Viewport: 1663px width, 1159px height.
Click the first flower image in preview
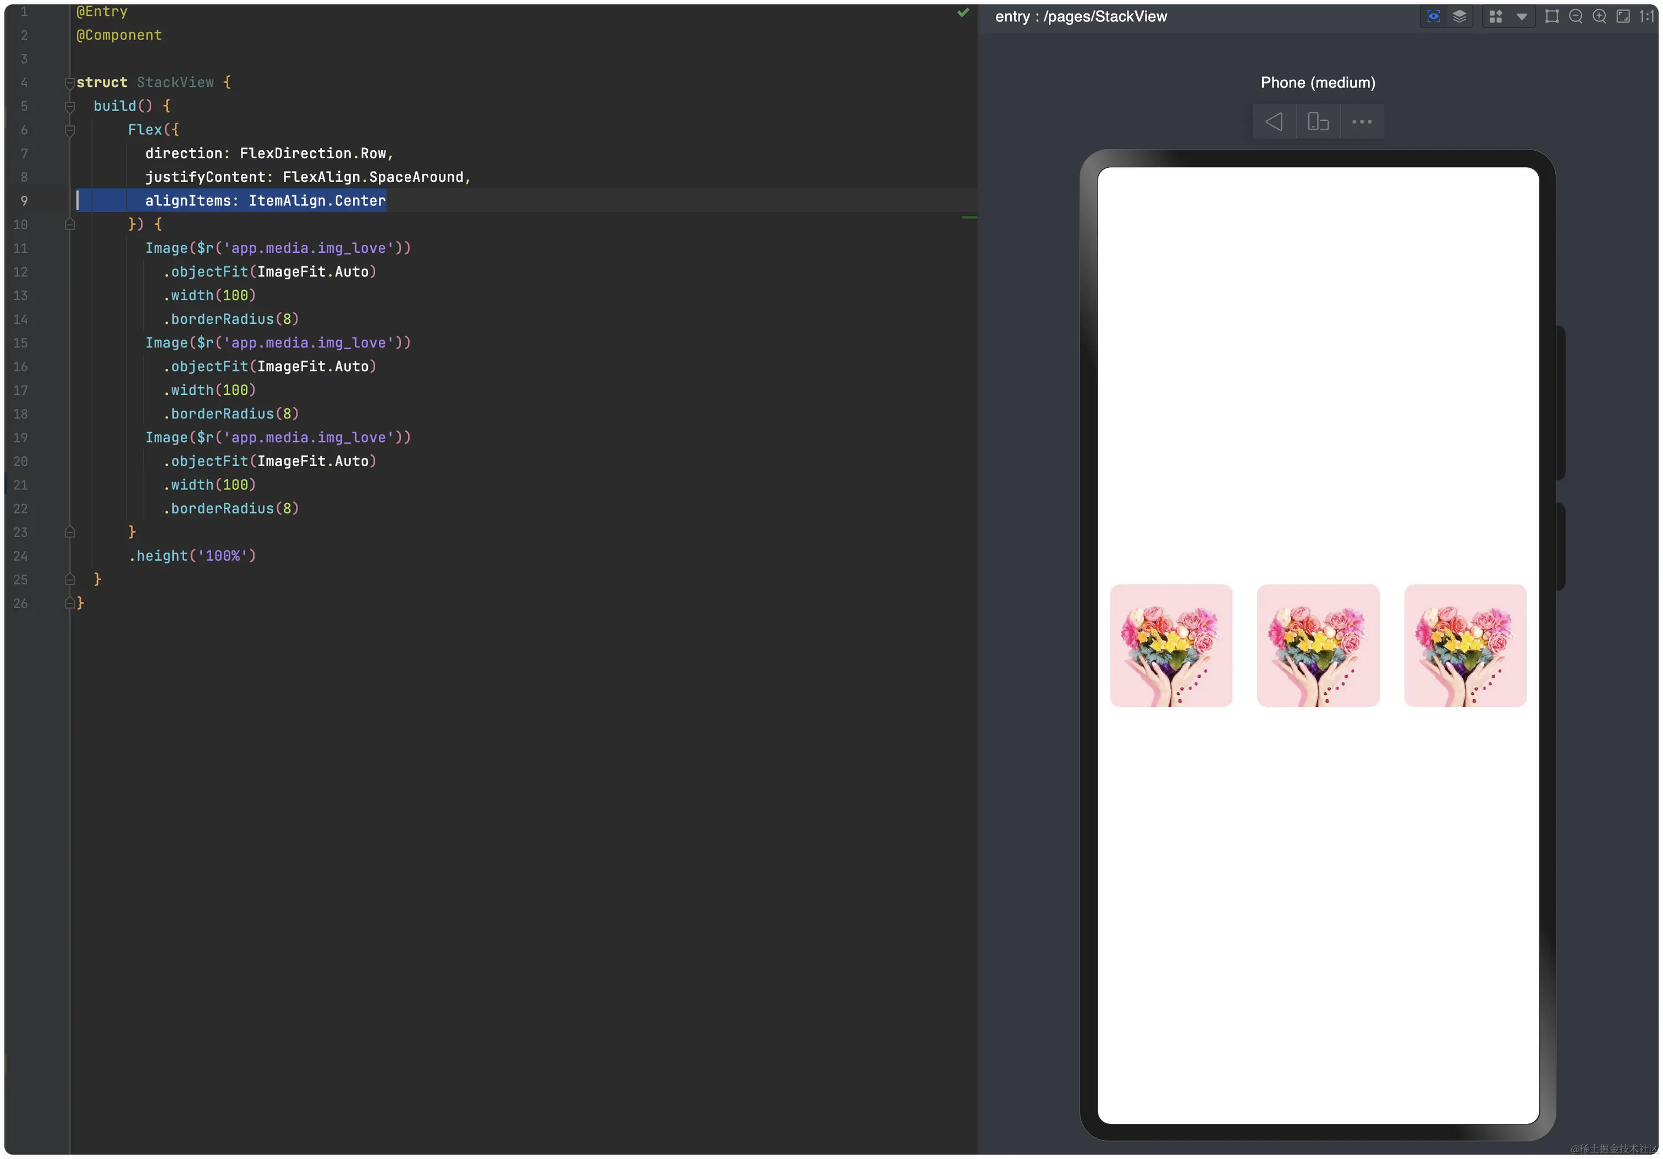(1170, 645)
